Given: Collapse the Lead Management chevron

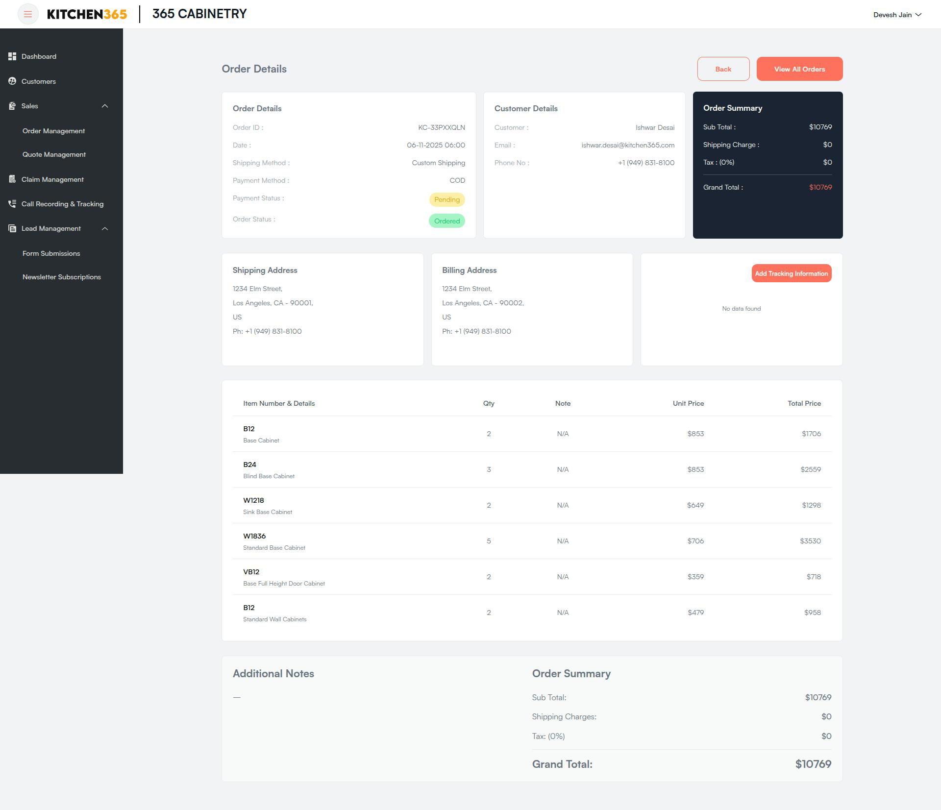Looking at the screenshot, I should point(105,228).
